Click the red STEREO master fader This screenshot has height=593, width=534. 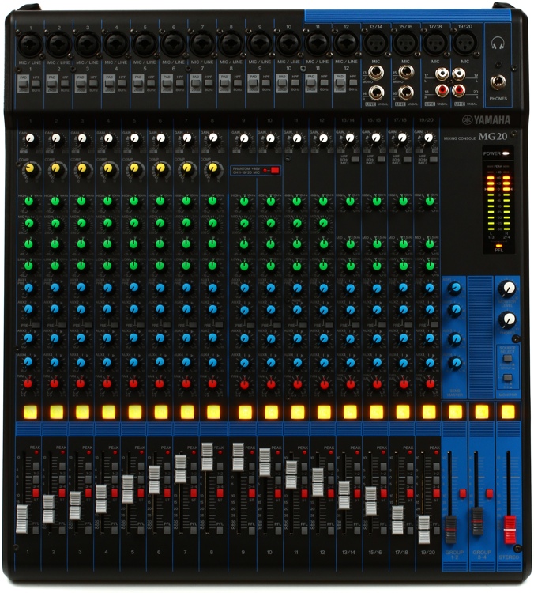510,528
